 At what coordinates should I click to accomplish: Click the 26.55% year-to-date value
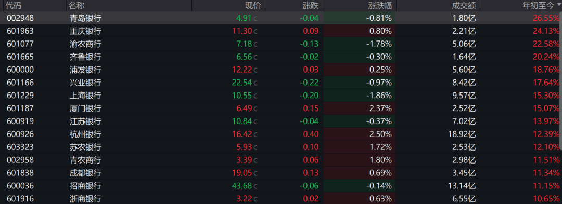pyautogui.click(x=546, y=18)
